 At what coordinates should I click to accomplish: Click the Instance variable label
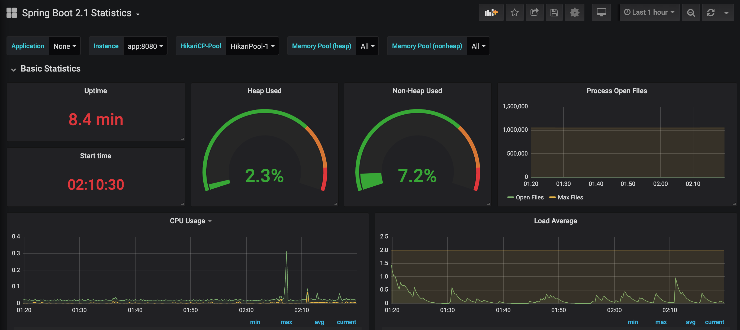point(106,46)
